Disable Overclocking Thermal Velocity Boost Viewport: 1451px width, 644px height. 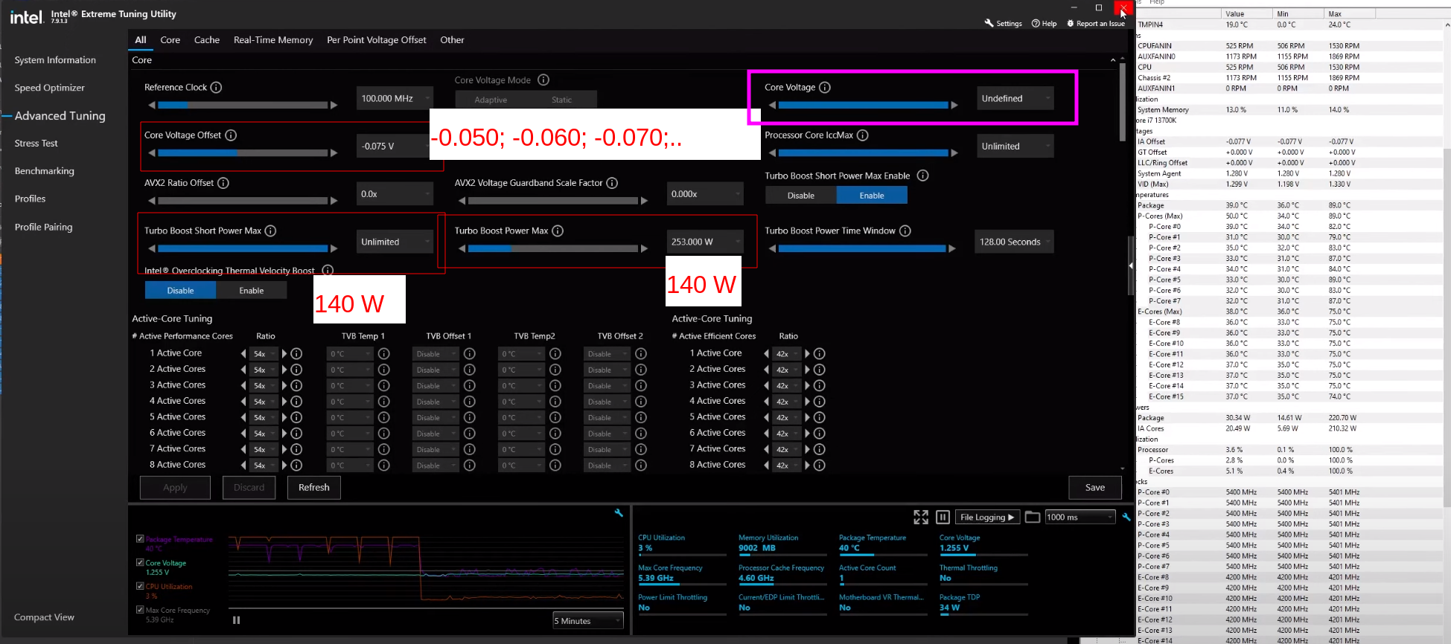[x=180, y=291]
